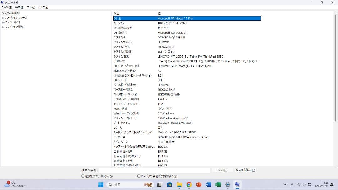Expand the ハードウェア リソース tree node
The width and height of the screenshot is (338, 190).
3,17
